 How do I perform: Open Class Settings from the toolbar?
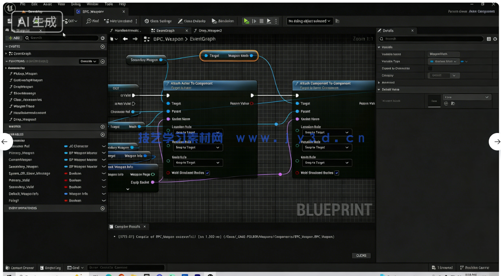click(158, 21)
